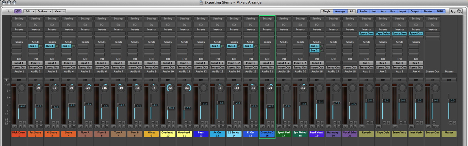This screenshot has height=146, width=468.
Task: Click the plus button left of the dB meter
Action: pyautogui.click(x=6, y=80)
